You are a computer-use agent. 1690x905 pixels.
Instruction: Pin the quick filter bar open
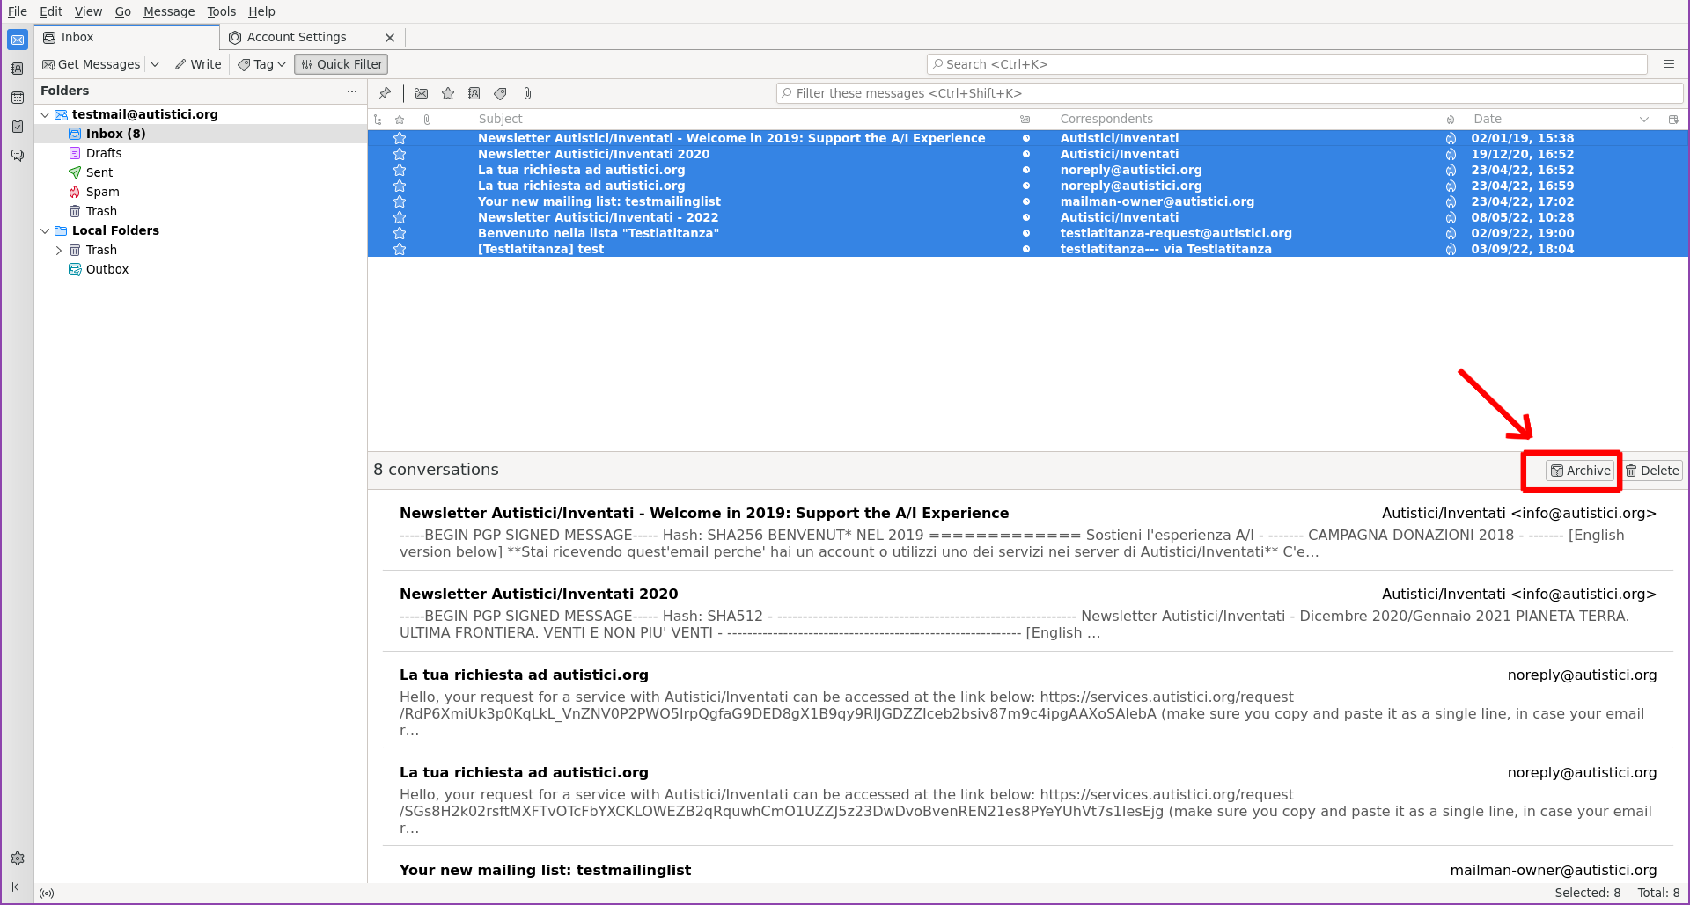[385, 93]
